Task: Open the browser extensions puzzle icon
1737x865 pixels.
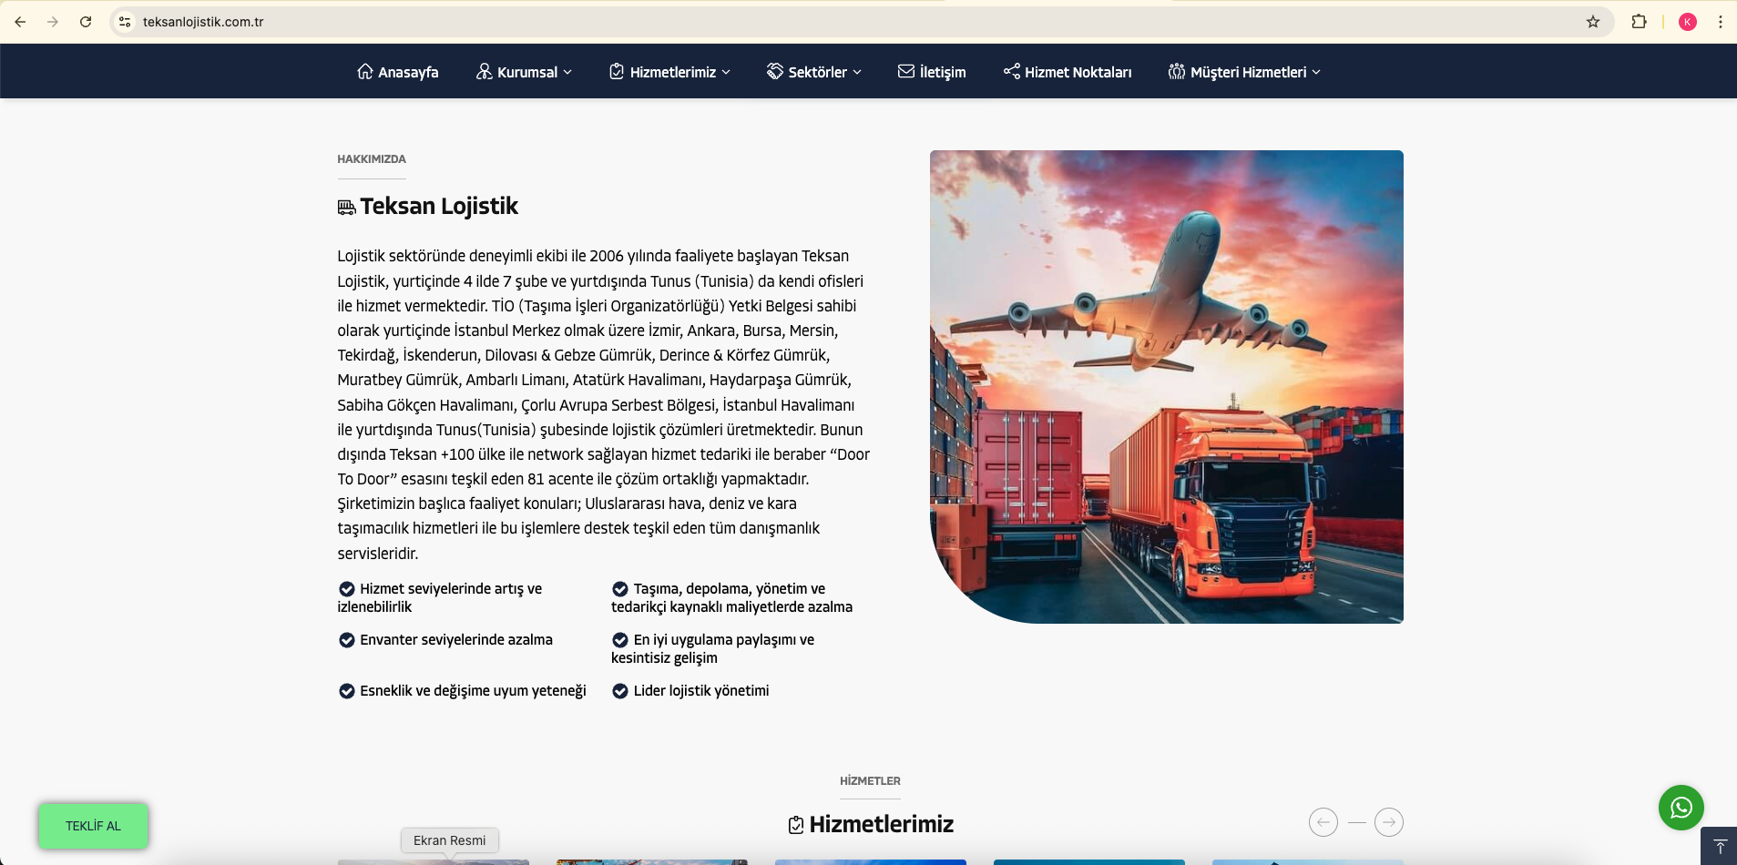Action: click(1639, 22)
